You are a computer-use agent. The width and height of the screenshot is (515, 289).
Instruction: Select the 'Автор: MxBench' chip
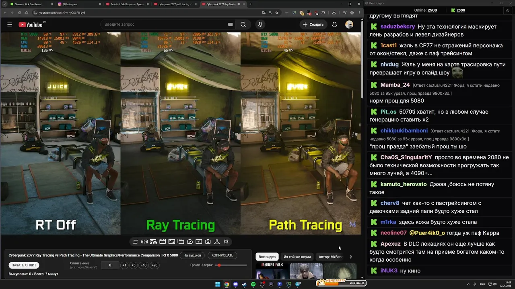pos(330,257)
